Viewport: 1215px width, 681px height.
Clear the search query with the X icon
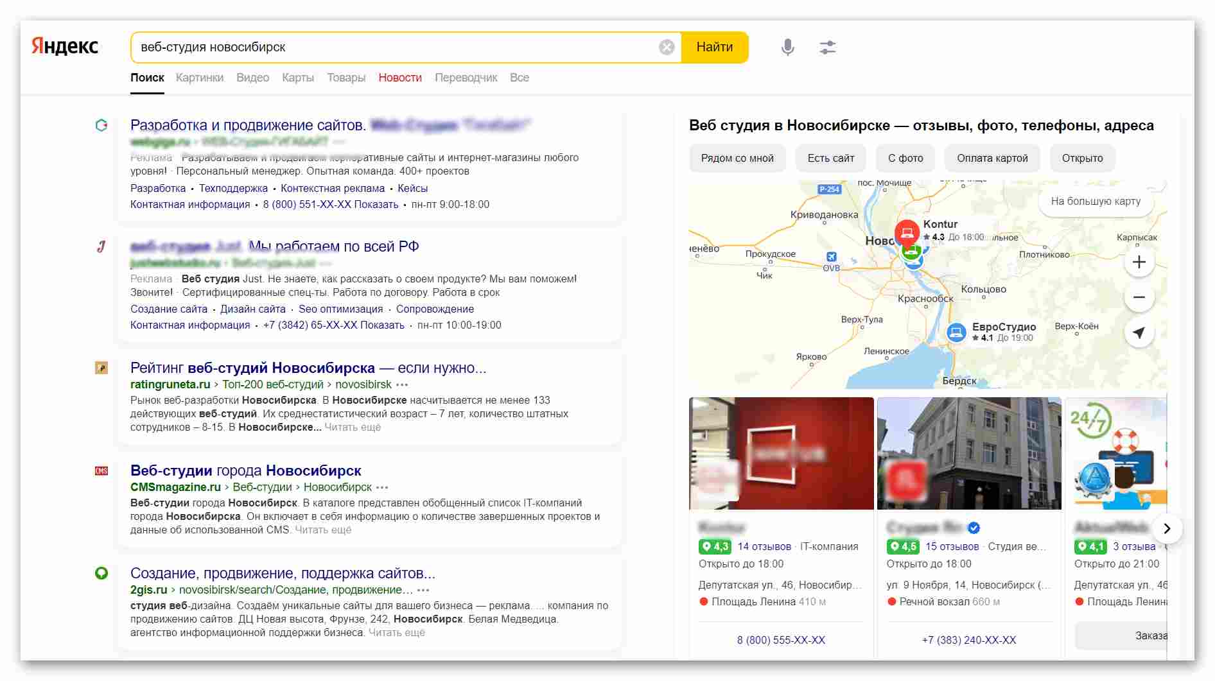click(667, 47)
